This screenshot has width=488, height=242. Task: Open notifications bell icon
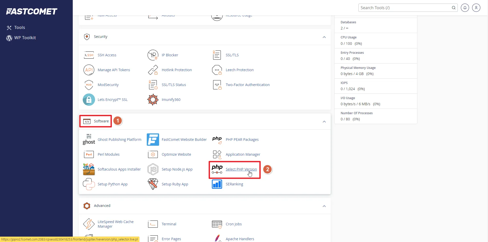(465, 8)
